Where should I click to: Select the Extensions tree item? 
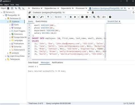coord(18,34)
